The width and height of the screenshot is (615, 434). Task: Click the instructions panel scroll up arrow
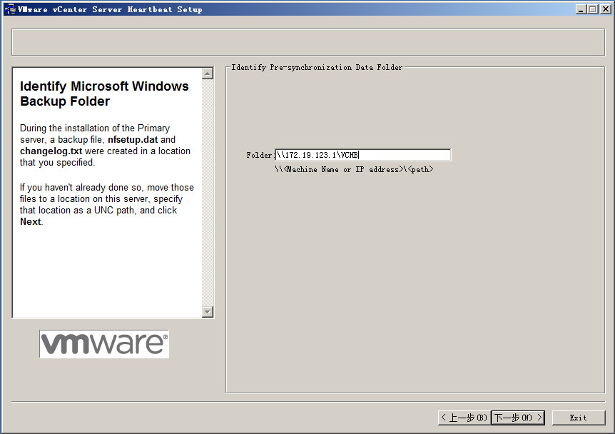pos(208,74)
